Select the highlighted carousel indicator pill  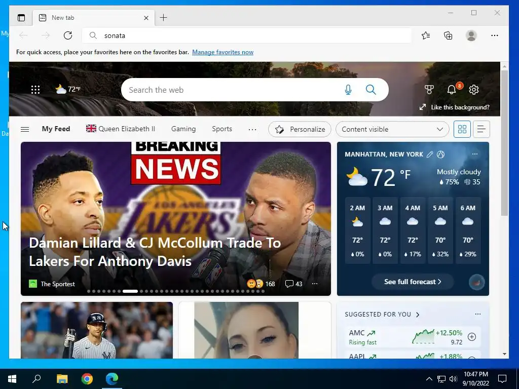tap(130, 291)
